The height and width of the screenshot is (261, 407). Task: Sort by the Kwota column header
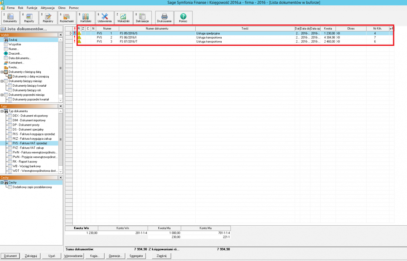click(x=328, y=29)
